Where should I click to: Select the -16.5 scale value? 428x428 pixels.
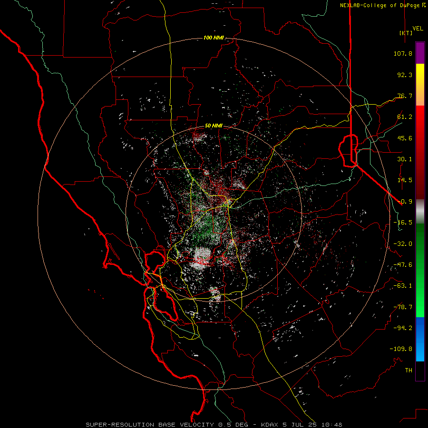pyautogui.click(x=403, y=223)
